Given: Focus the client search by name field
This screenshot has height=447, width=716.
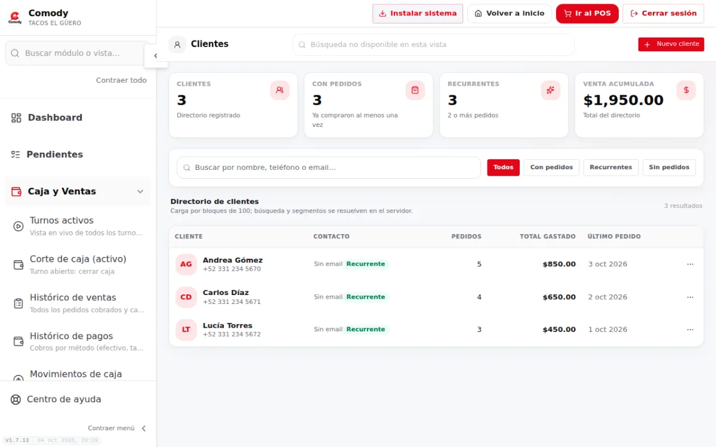Looking at the screenshot, I should [x=329, y=167].
